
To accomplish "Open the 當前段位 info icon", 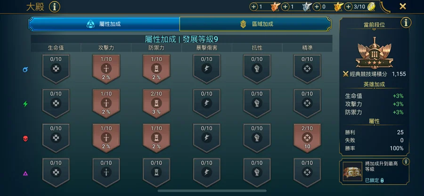I will pyautogui.click(x=406, y=23).
